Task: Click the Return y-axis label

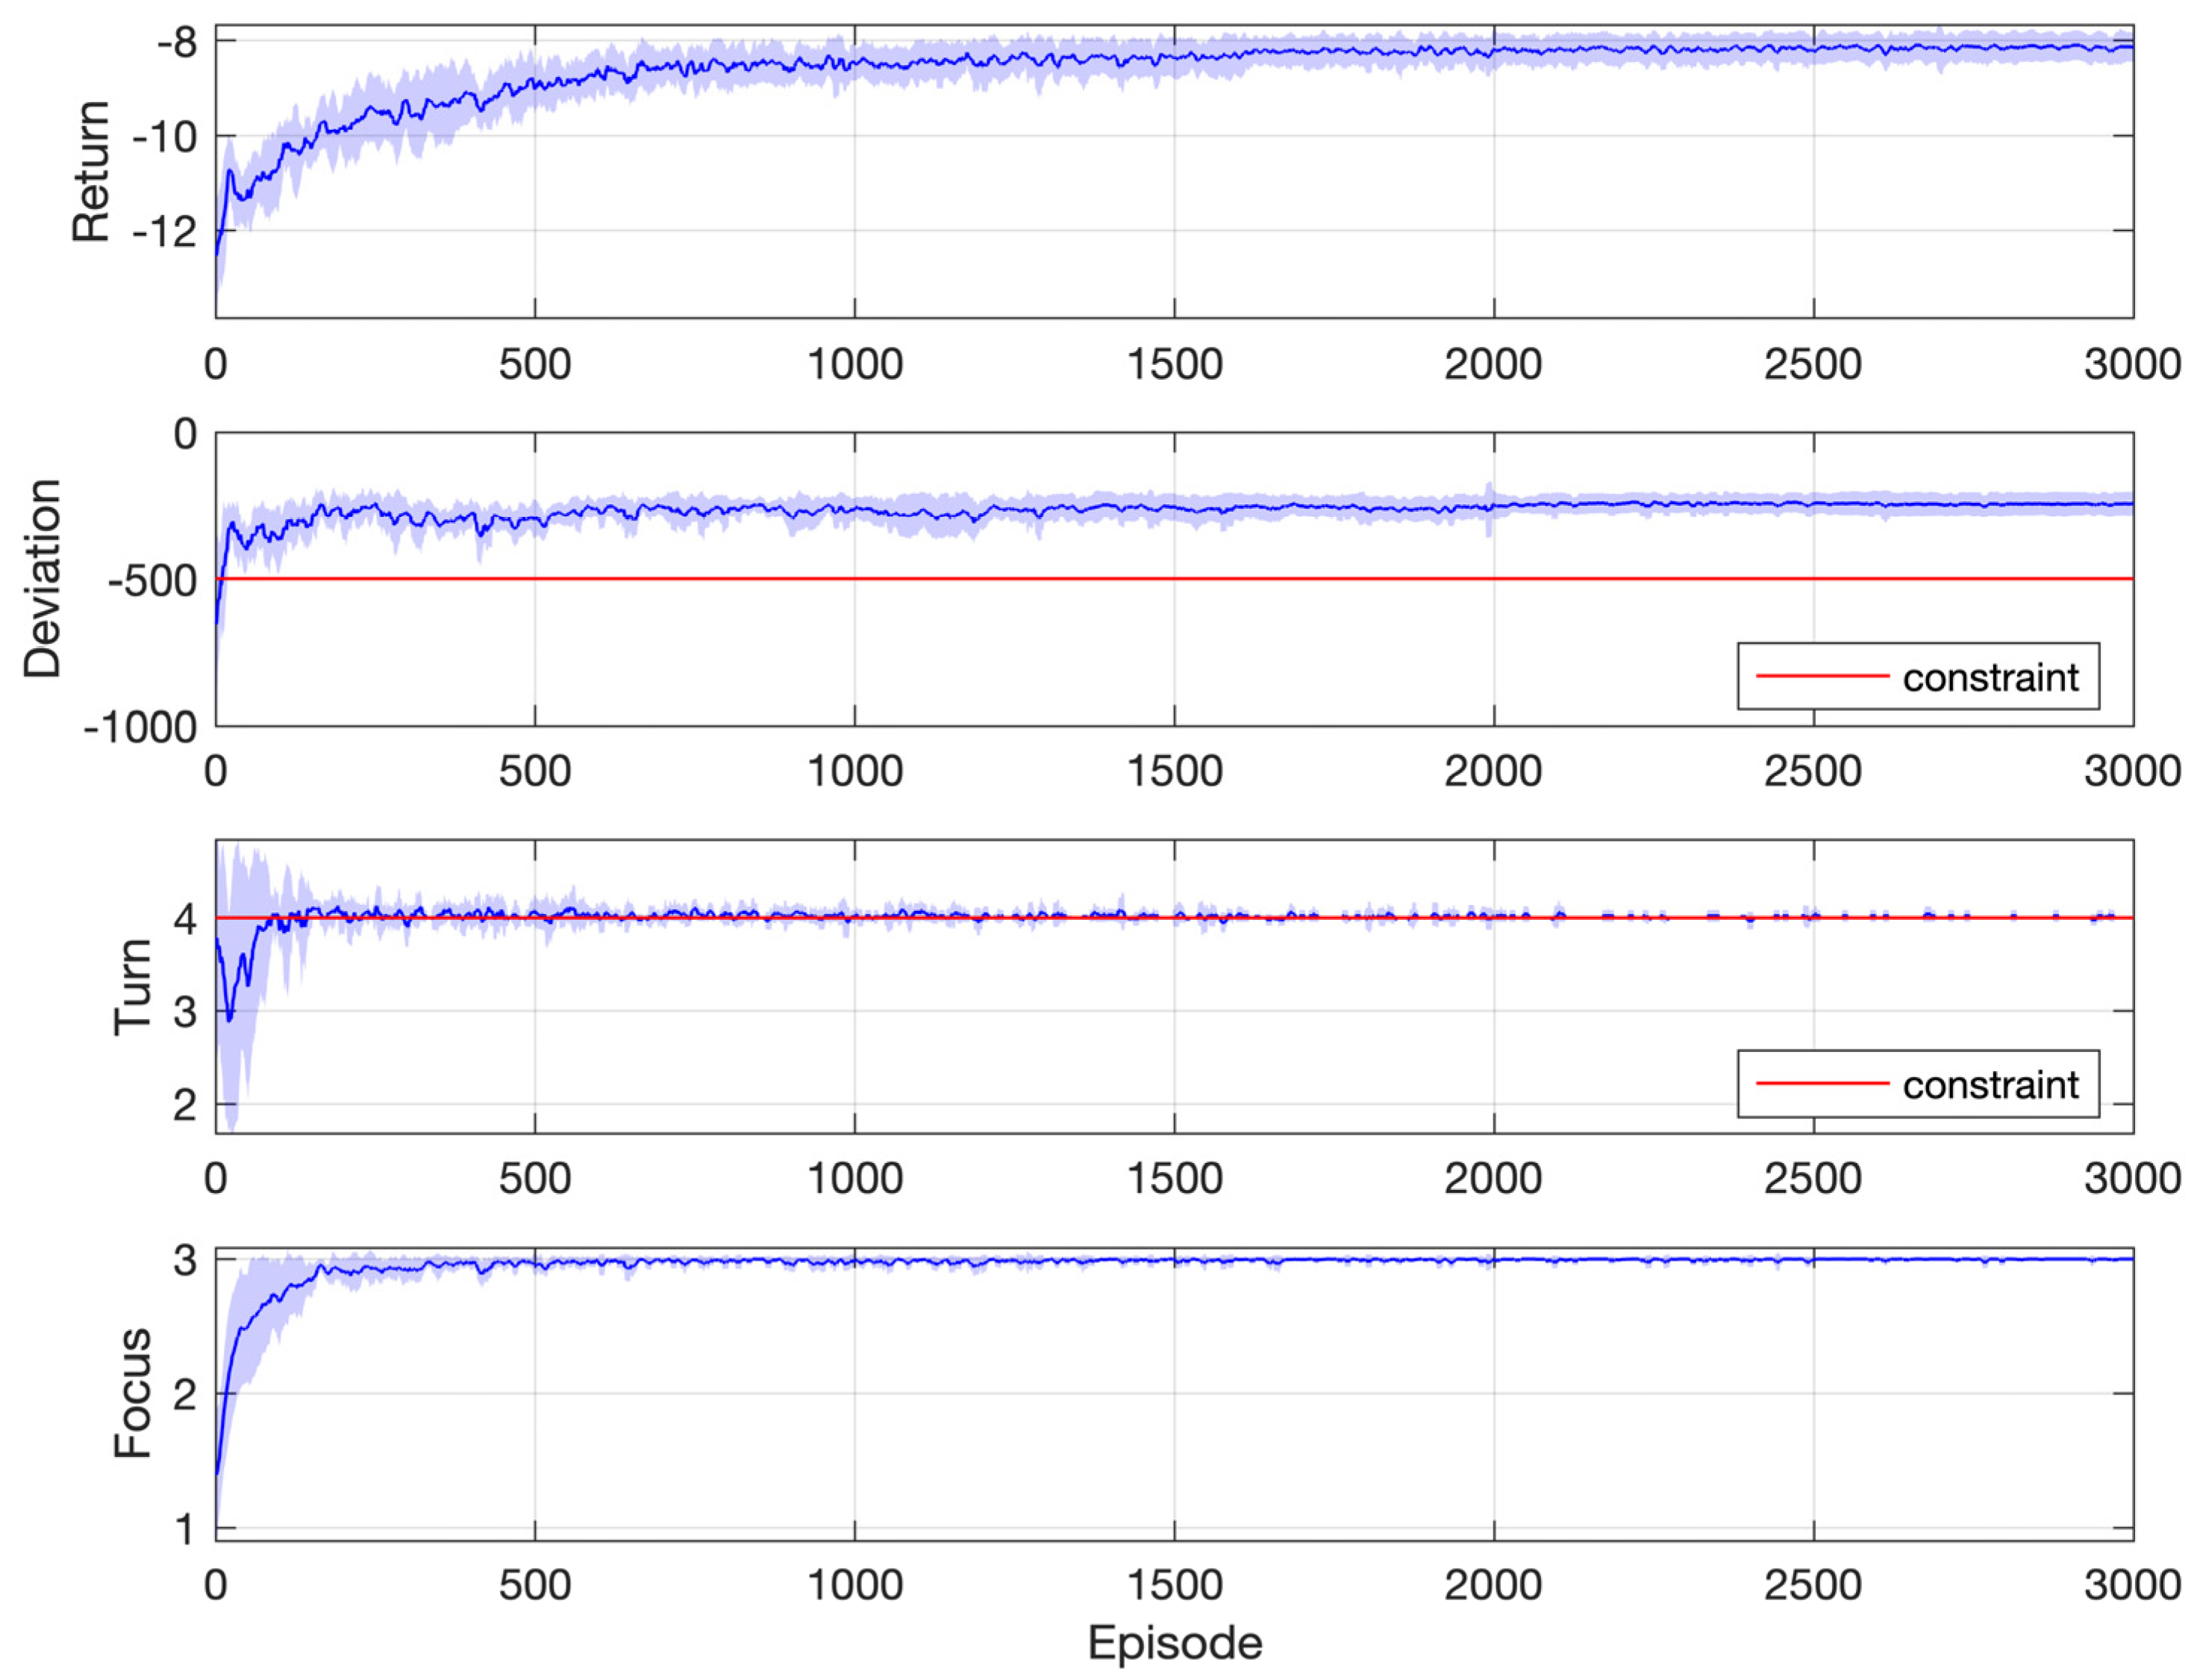Action: [x=91, y=171]
